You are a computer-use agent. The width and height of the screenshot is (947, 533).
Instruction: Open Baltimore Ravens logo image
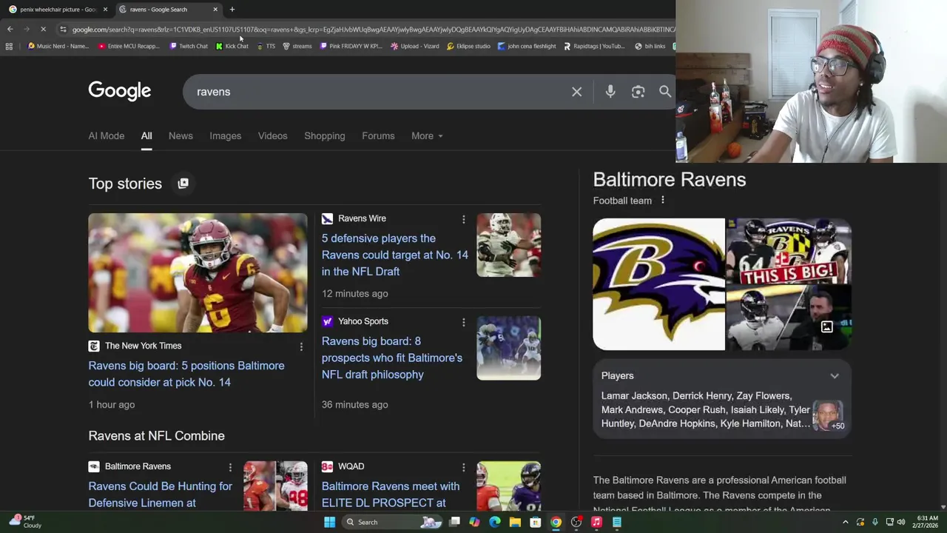click(x=658, y=284)
